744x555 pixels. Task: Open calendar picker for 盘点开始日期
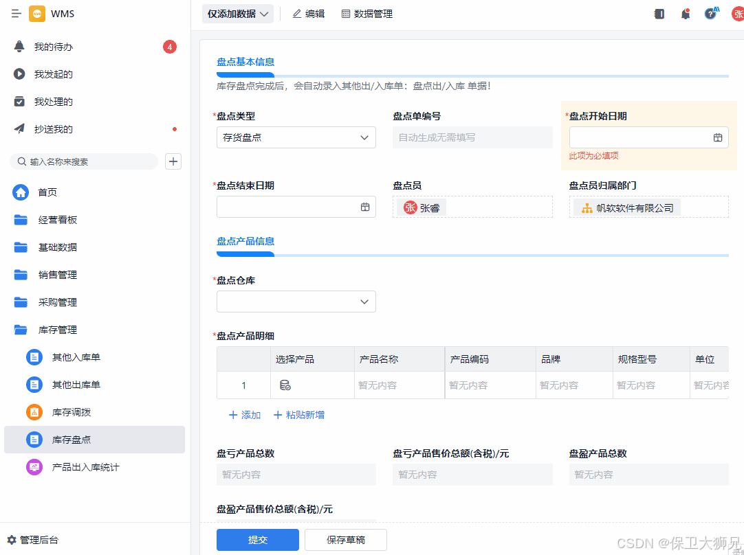[x=718, y=137]
